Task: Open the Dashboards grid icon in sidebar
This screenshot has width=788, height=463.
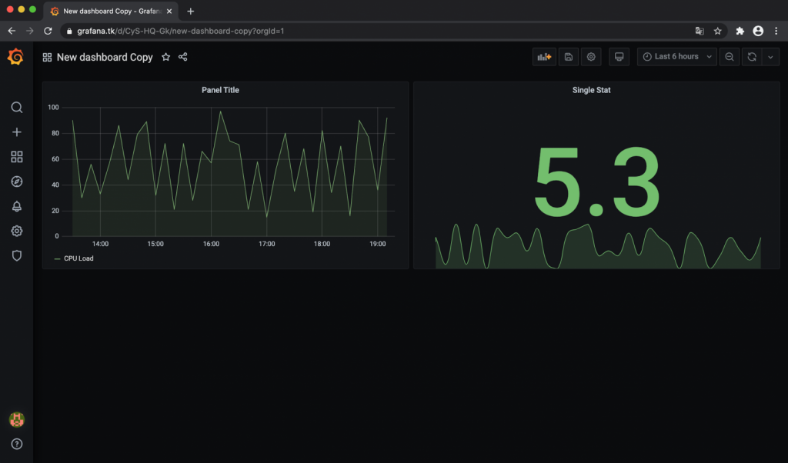Action: [x=17, y=157]
